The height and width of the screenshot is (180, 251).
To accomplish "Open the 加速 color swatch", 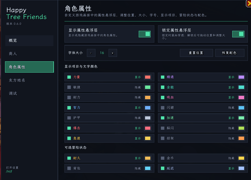I will [x=241, y=118].
